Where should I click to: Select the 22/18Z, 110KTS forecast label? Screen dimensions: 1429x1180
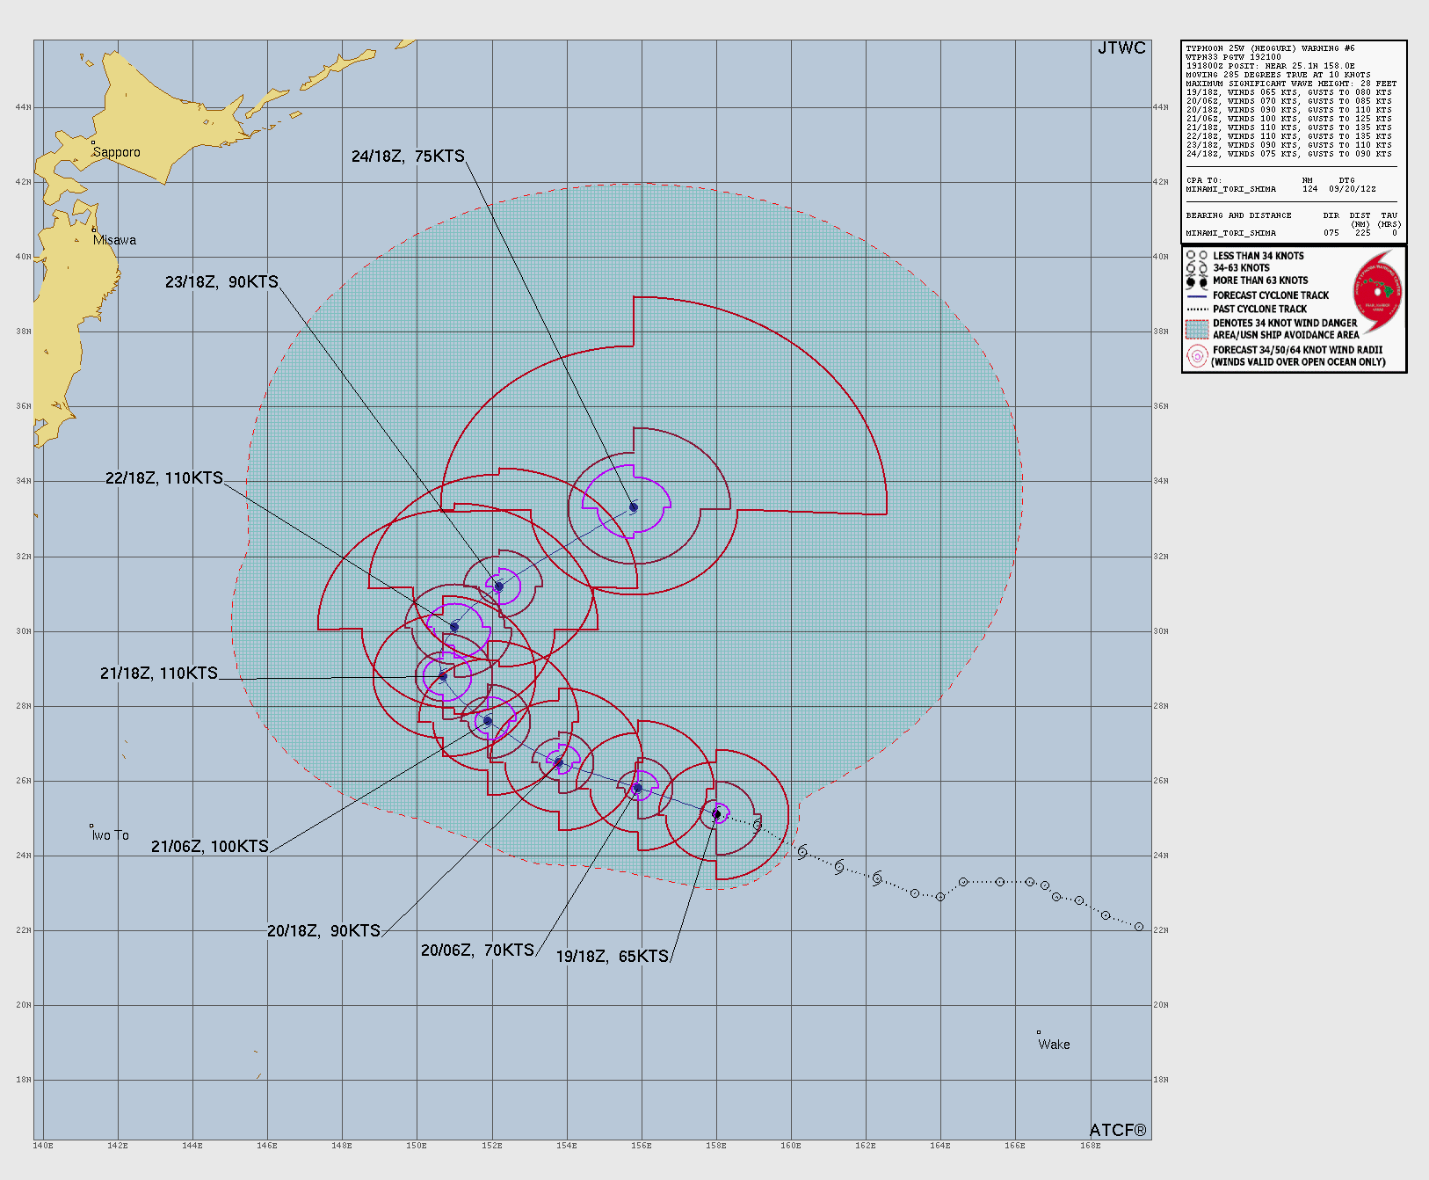pos(164,478)
